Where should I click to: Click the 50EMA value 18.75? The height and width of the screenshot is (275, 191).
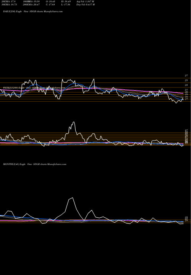pyautogui.click(x=8, y=5)
